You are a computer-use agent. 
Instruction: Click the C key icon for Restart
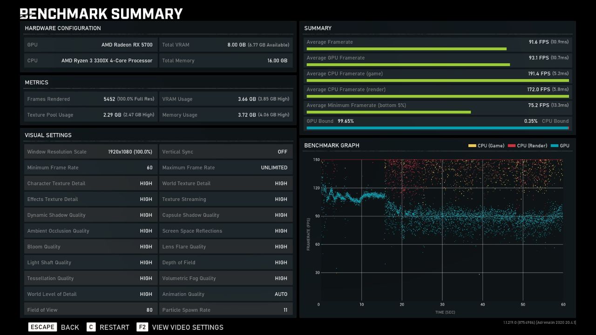pos(91,327)
